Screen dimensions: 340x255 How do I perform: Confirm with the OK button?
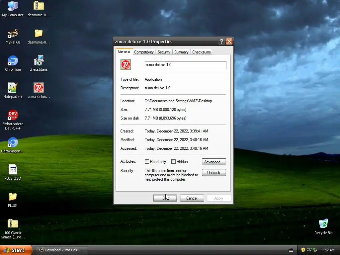click(x=165, y=198)
